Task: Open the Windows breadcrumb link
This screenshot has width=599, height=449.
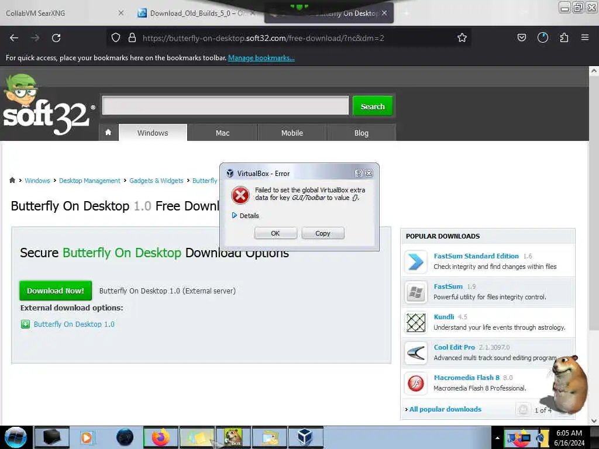Action: [x=37, y=181]
